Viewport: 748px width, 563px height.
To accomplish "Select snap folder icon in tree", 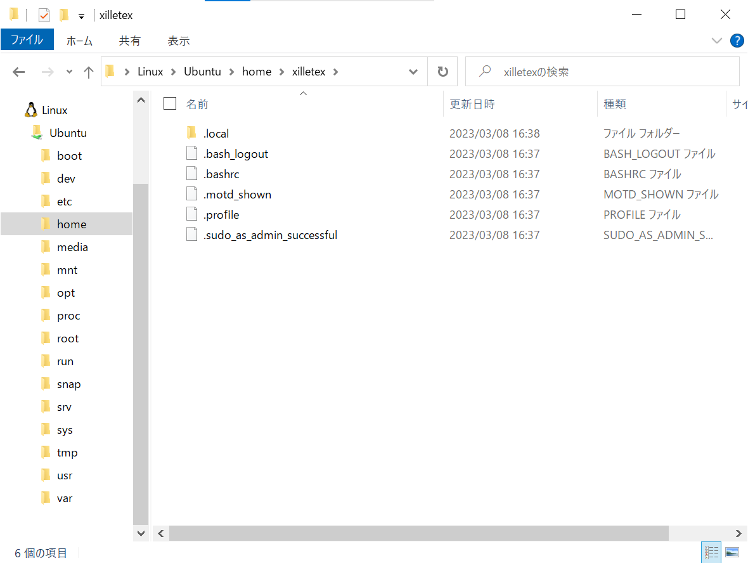I will (x=46, y=383).
